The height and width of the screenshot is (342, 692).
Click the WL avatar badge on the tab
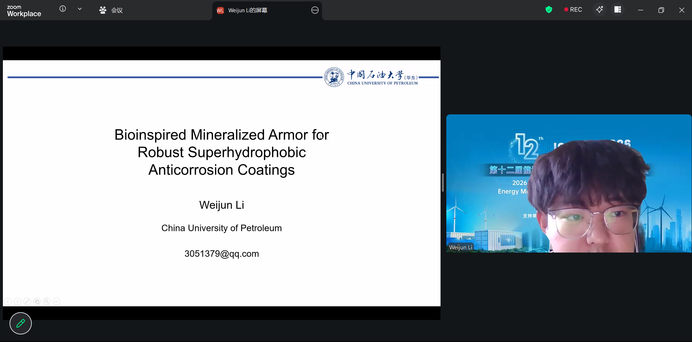[x=220, y=10]
